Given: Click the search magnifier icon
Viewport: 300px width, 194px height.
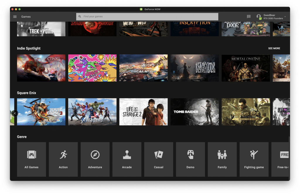Looking at the screenshot, I should pyautogui.click(x=80, y=16).
